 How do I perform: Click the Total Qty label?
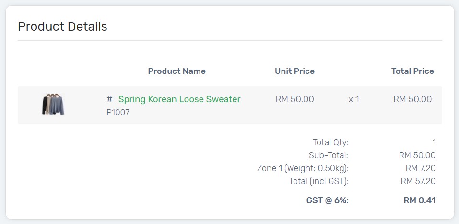[x=331, y=142]
